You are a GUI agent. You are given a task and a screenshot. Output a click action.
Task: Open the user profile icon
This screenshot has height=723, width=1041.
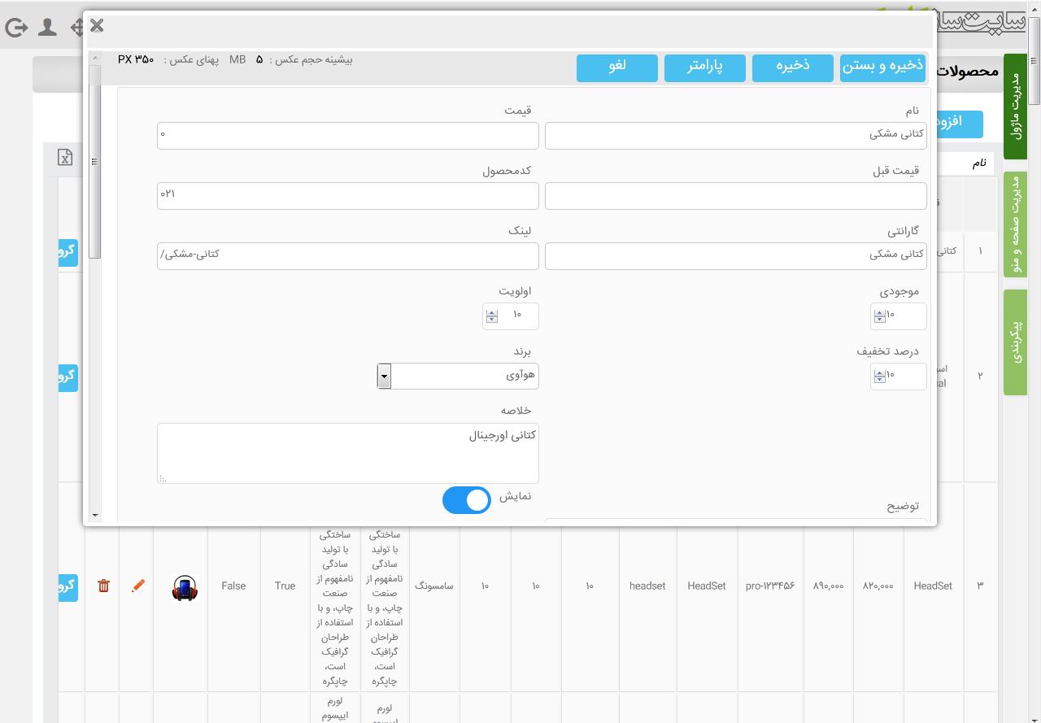tap(47, 28)
